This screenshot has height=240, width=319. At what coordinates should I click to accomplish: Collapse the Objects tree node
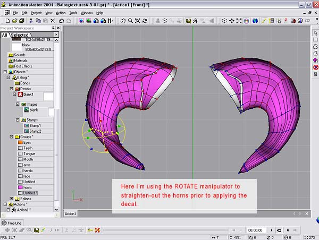point(5,72)
